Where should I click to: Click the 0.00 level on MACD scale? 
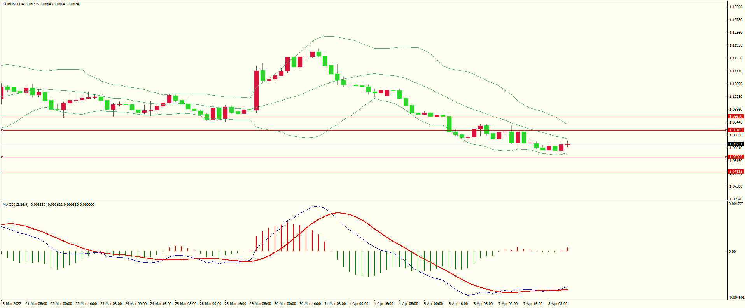[732, 252]
